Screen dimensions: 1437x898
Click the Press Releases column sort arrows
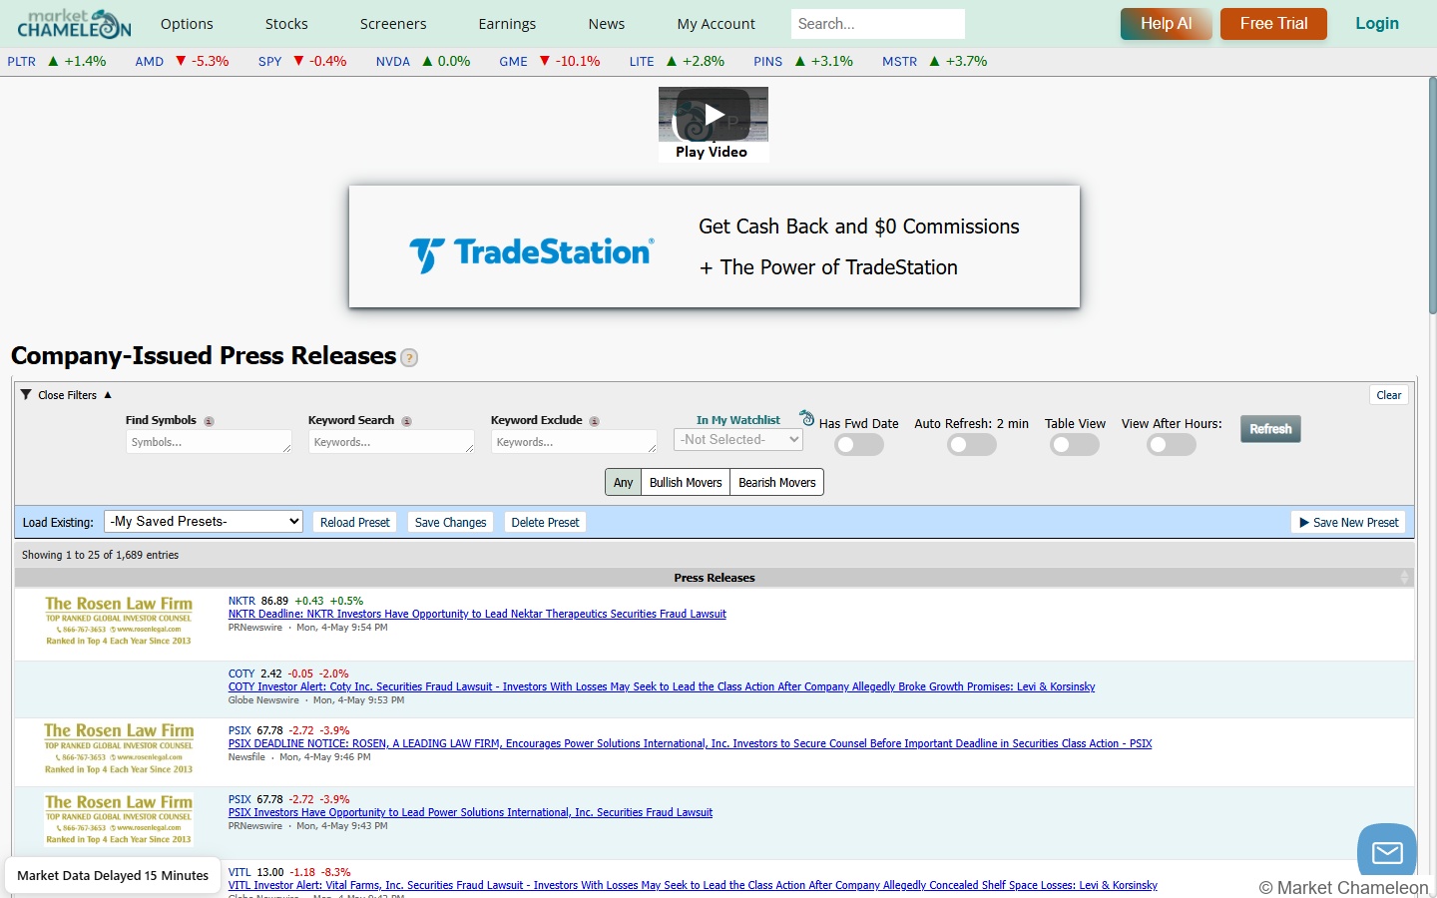[1404, 578]
